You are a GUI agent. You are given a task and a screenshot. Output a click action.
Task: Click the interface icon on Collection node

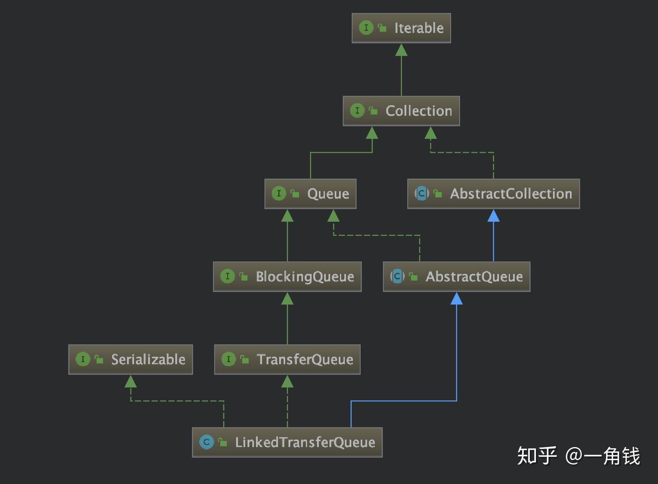point(357,110)
